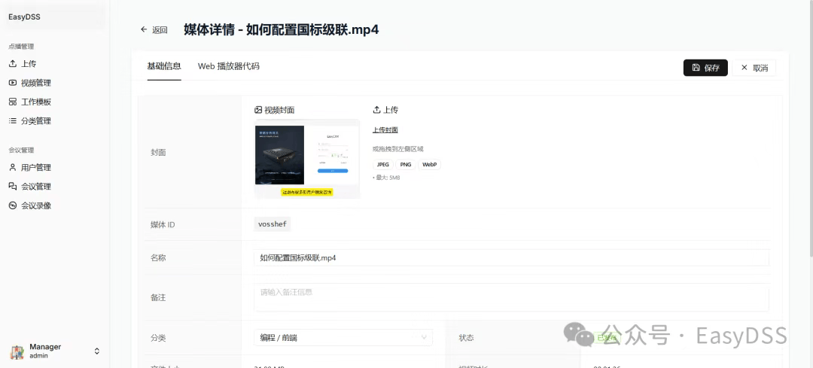Click the 会议管理 chat icon
This screenshot has width=813, height=368.
pyautogui.click(x=12, y=186)
